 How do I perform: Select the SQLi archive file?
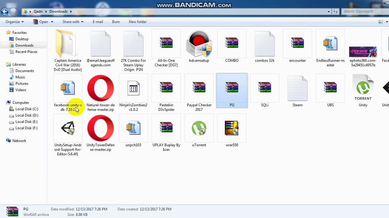point(265,91)
